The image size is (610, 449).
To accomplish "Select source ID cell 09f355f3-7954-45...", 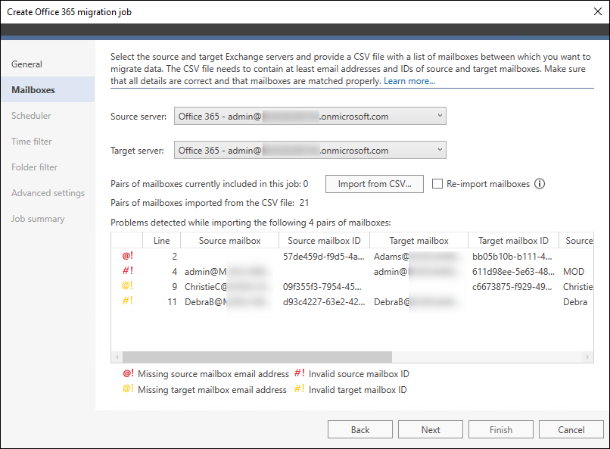I will tap(322, 287).
